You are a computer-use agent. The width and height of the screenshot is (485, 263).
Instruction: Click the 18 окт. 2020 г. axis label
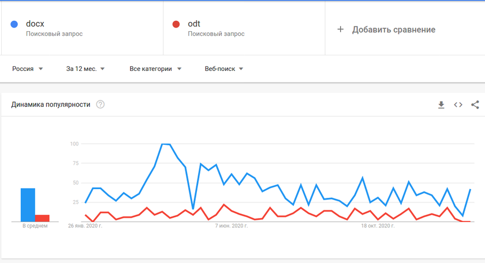point(378,226)
